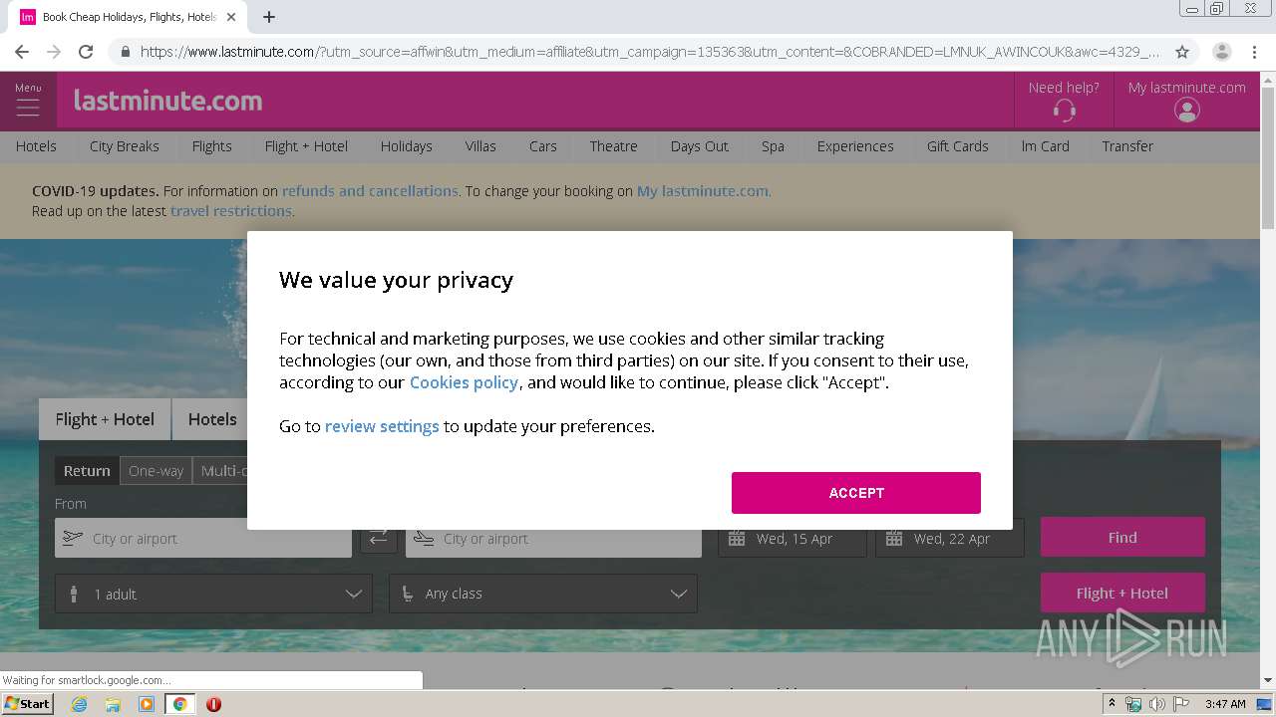This screenshot has height=717, width=1276.
Task: Reload the page in browser
Action: [86, 52]
